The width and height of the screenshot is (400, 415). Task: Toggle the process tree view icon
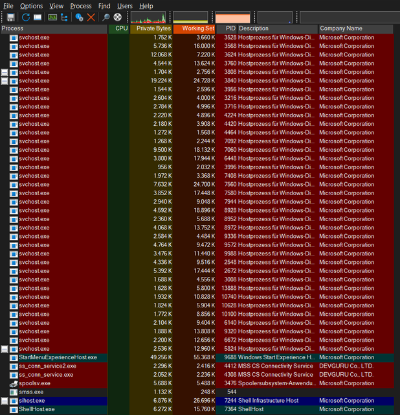click(x=64, y=18)
